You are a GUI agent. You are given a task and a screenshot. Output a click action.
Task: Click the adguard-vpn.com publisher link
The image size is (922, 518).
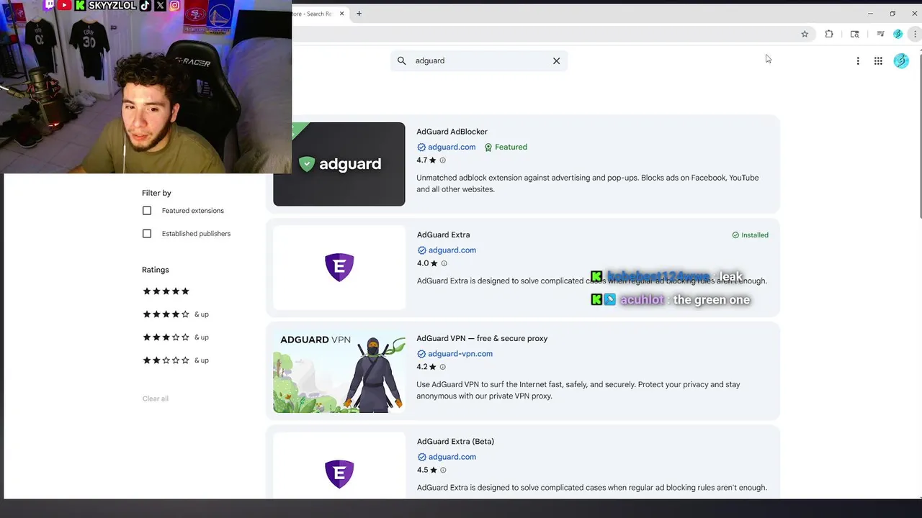460,354
